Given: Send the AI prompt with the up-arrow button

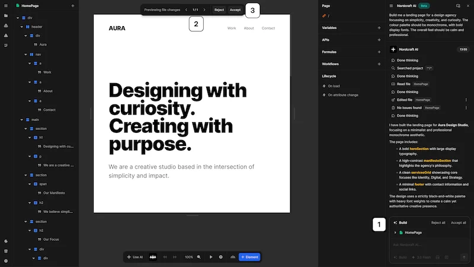Looking at the screenshot, I should tap(464, 258).
